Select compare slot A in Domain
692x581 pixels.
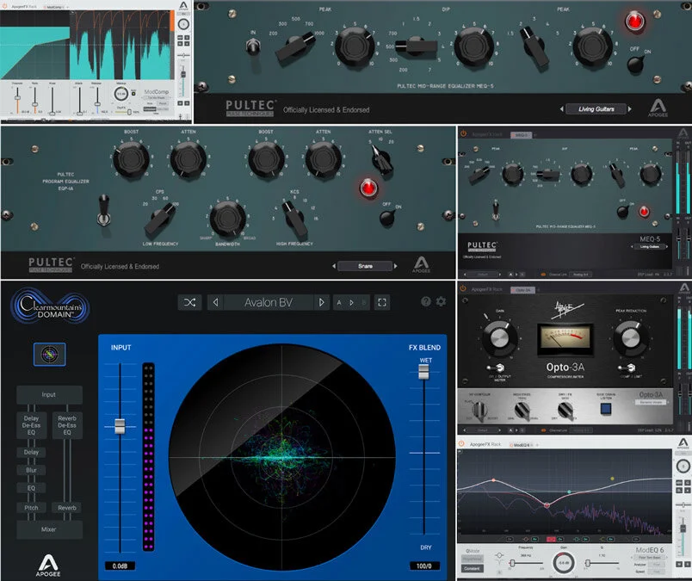pos(339,302)
